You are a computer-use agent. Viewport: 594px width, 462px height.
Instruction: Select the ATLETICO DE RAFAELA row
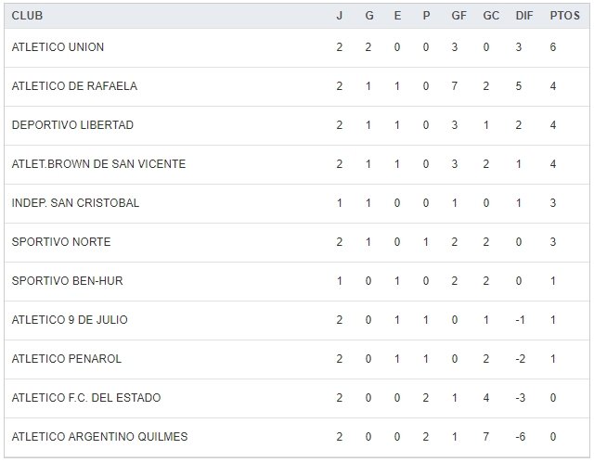74,86
